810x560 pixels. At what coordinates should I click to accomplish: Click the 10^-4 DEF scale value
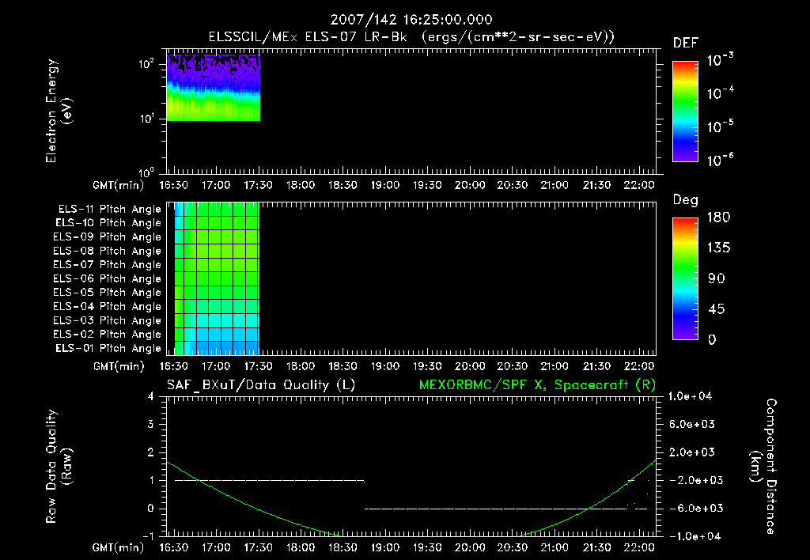720,93
